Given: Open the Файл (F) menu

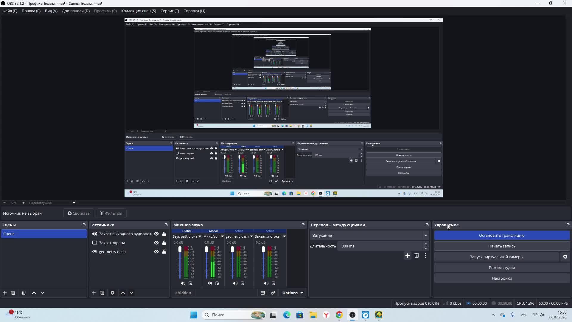Looking at the screenshot, I should tap(10, 11).
